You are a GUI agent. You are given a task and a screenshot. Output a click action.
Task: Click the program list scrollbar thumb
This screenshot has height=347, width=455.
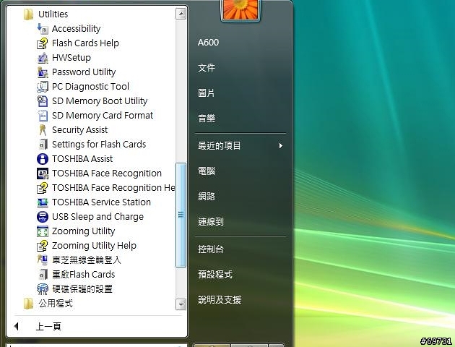coord(181,215)
